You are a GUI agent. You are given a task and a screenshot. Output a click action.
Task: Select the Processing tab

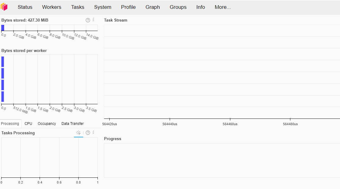10,123
